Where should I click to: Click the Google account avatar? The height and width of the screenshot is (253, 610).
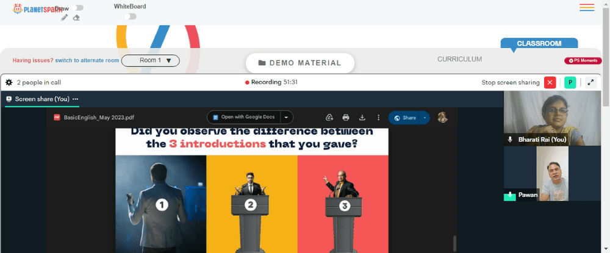pos(442,118)
